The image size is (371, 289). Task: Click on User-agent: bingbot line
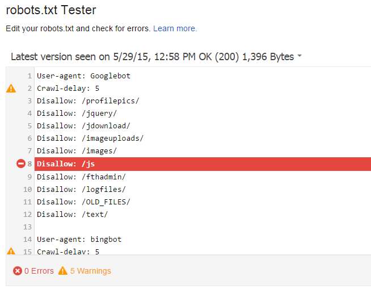(79, 239)
